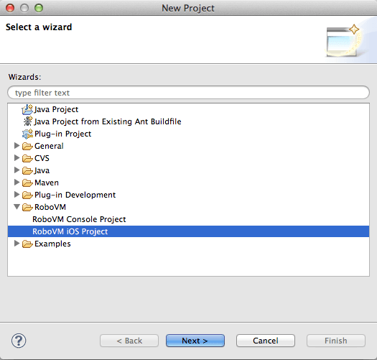Select RoboVM Console Project
This screenshot has height=360, width=377.
click(x=79, y=219)
